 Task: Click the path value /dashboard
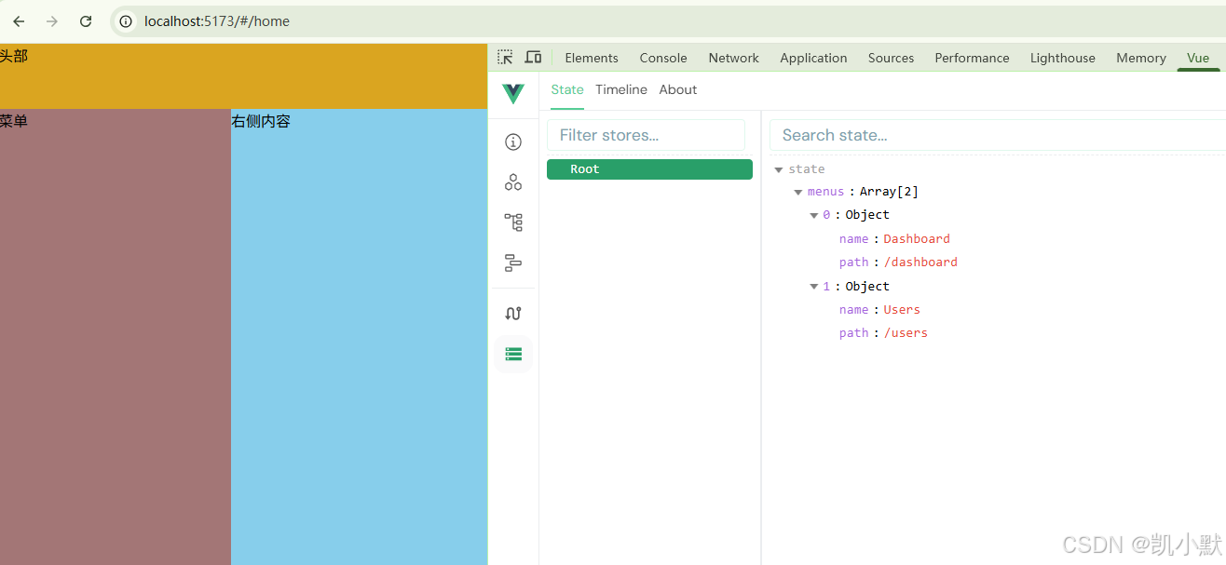(920, 262)
